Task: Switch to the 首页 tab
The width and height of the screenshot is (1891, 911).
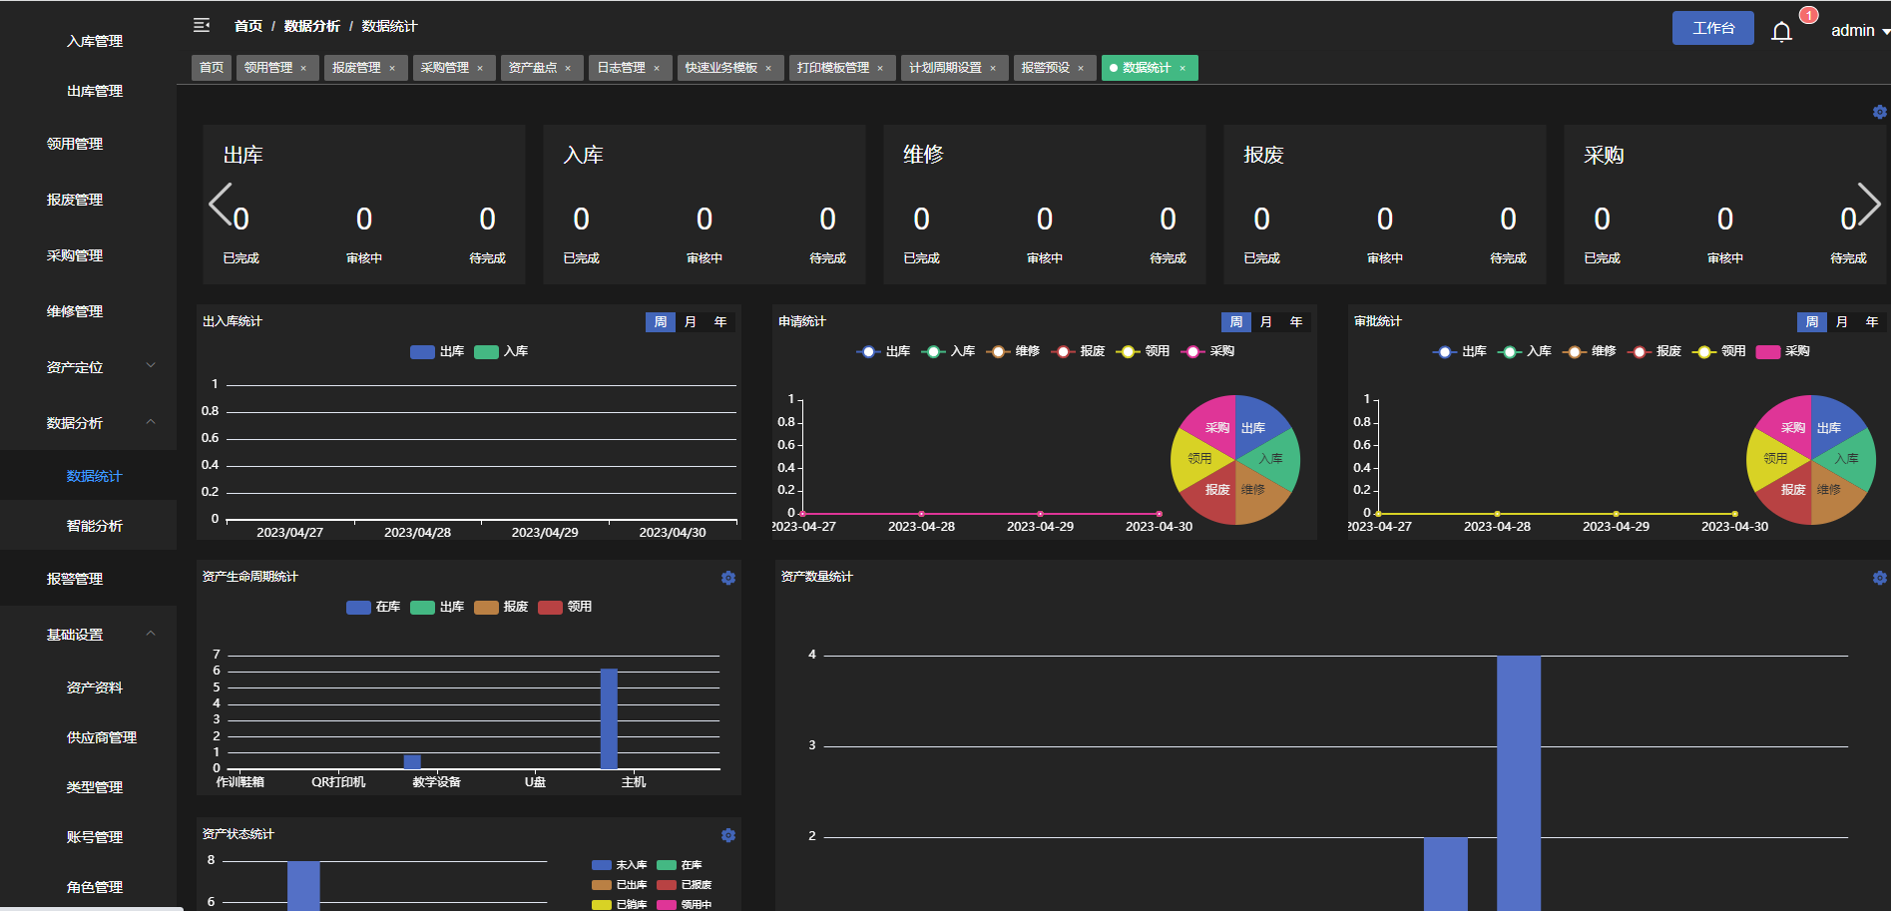Action: click(212, 68)
